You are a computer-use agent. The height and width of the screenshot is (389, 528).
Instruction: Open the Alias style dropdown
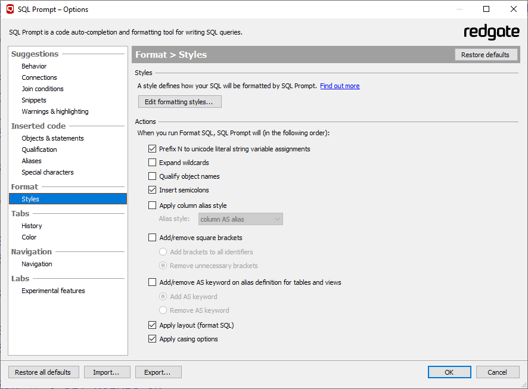(240, 219)
